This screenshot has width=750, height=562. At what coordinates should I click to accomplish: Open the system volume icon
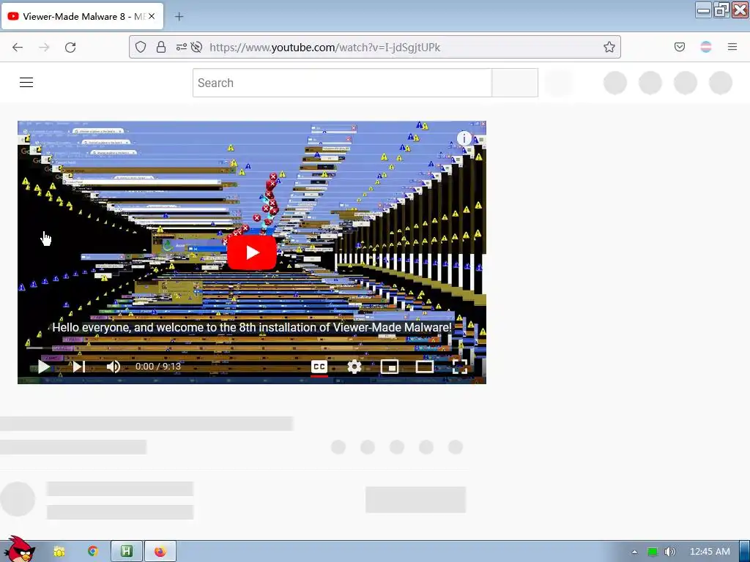coord(670,552)
